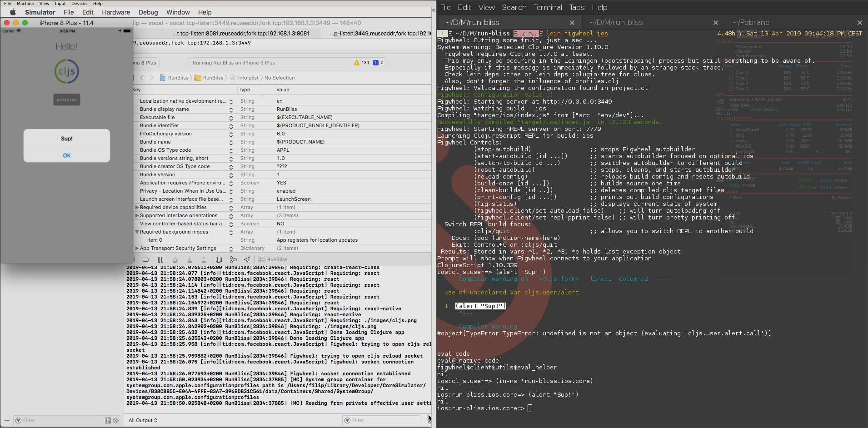Screen dimensions: 868x428
Task: Click the 'Running RunBliss on iPhone 8 Plus' status
Action: tap(234, 63)
